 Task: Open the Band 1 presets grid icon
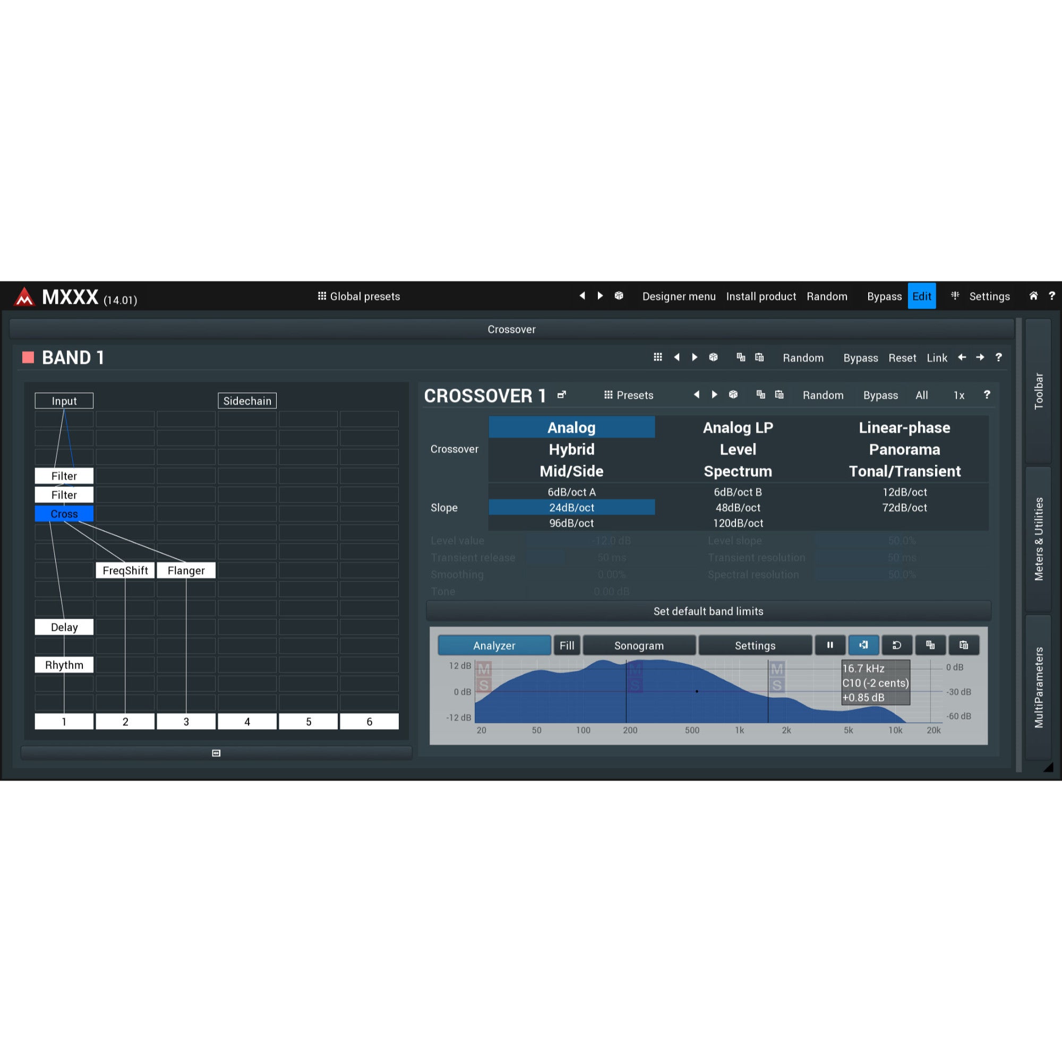pyautogui.click(x=657, y=357)
